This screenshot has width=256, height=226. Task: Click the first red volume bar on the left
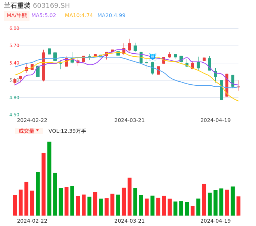[x=15, y=205]
